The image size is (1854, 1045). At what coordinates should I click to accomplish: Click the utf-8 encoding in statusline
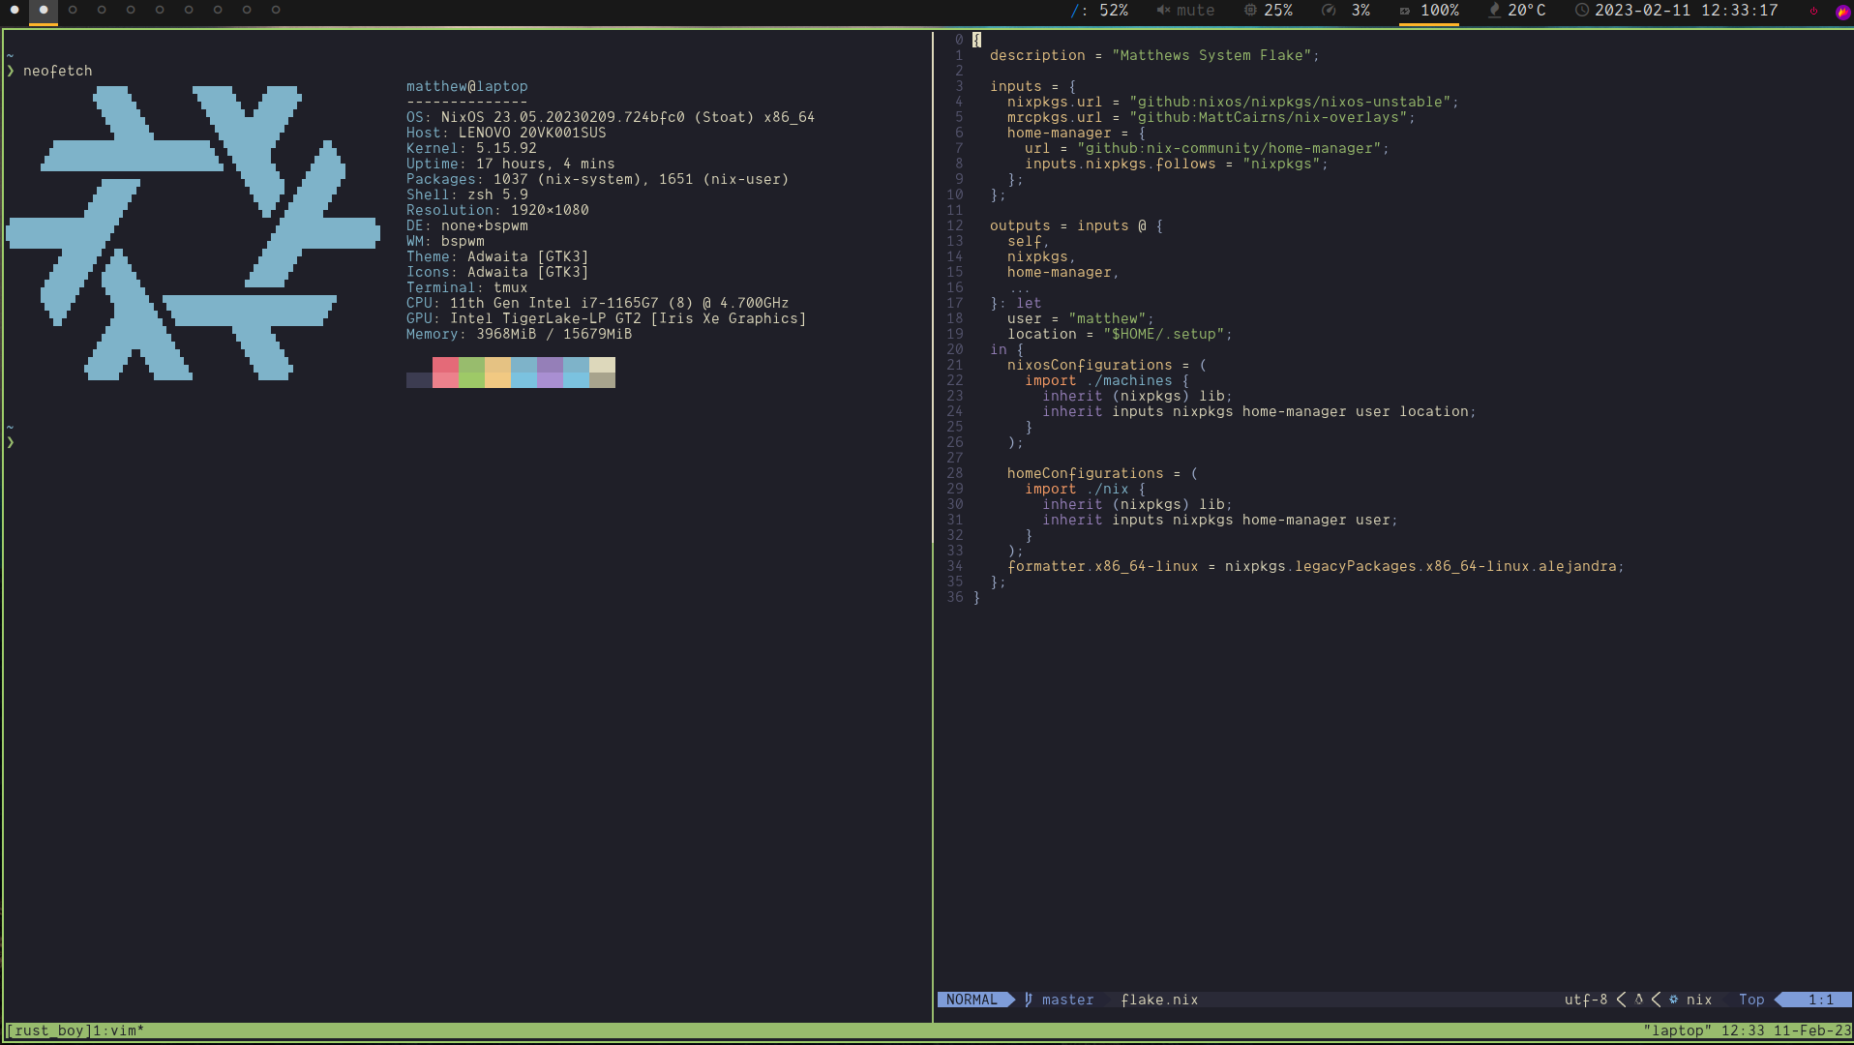coord(1586,1000)
